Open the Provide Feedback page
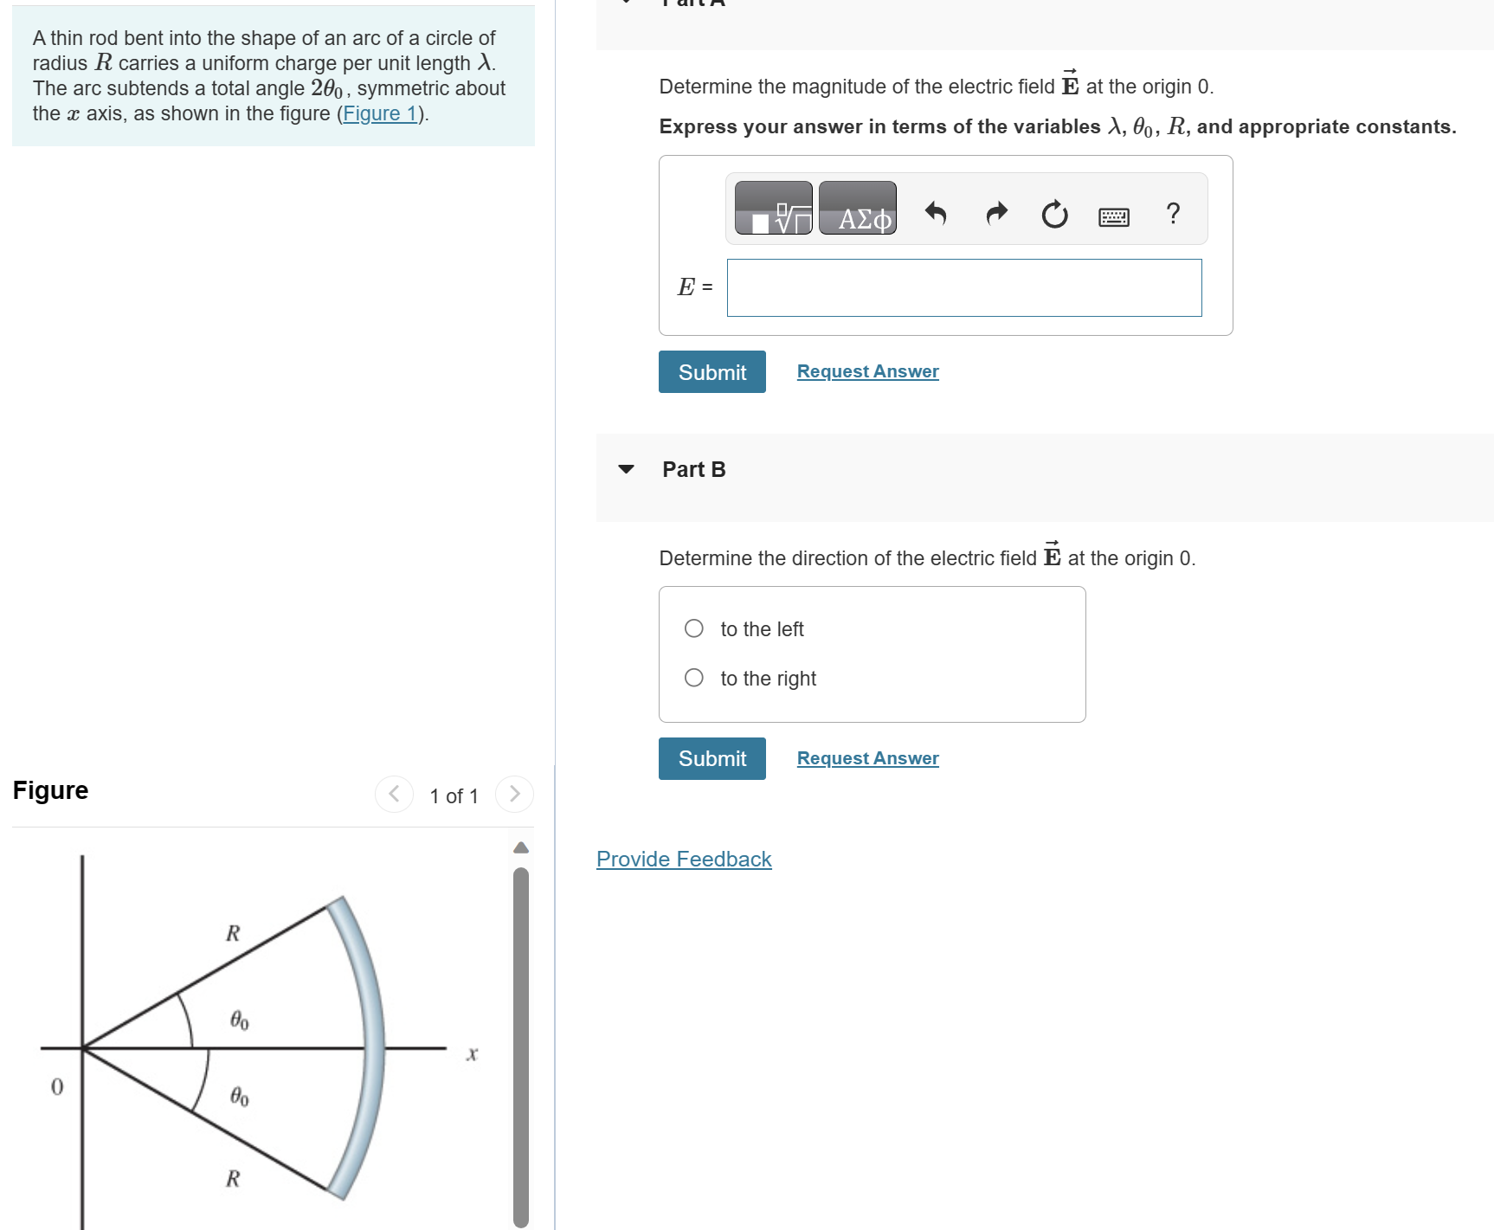Image resolution: width=1494 pixels, height=1230 pixels. click(683, 859)
